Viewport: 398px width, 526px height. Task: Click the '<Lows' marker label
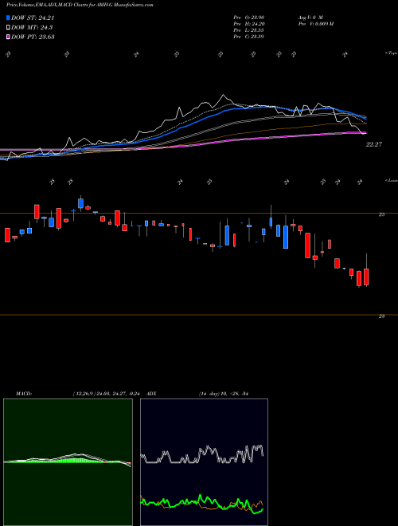tap(391, 181)
